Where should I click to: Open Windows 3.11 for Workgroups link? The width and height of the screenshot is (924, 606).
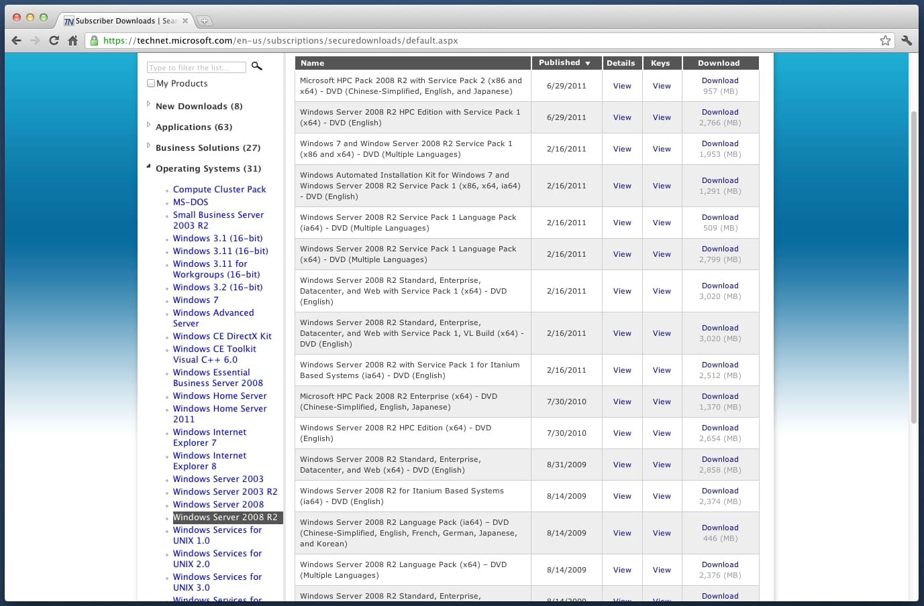pos(216,269)
